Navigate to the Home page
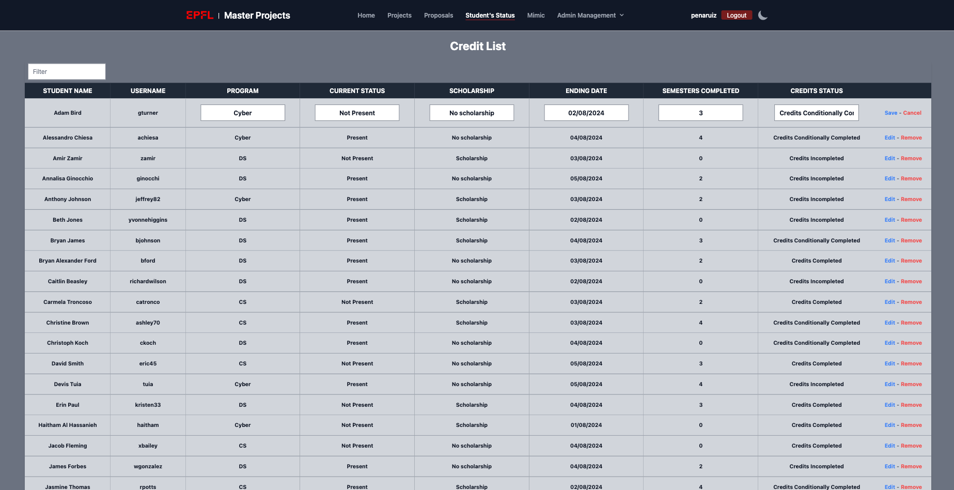The image size is (954, 490). pos(366,15)
